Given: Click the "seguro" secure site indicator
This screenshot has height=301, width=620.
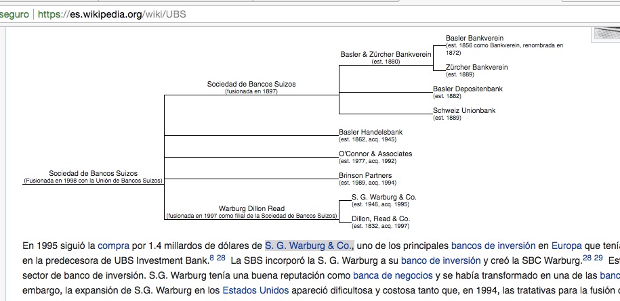Looking at the screenshot, I should [14, 13].
